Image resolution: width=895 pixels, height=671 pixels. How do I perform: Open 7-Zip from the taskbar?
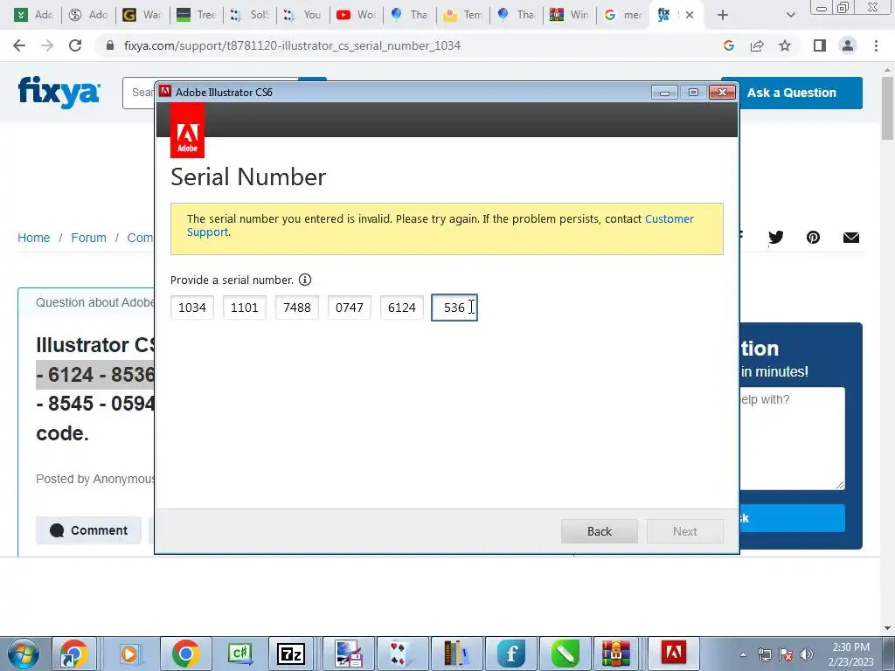(290, 654)
